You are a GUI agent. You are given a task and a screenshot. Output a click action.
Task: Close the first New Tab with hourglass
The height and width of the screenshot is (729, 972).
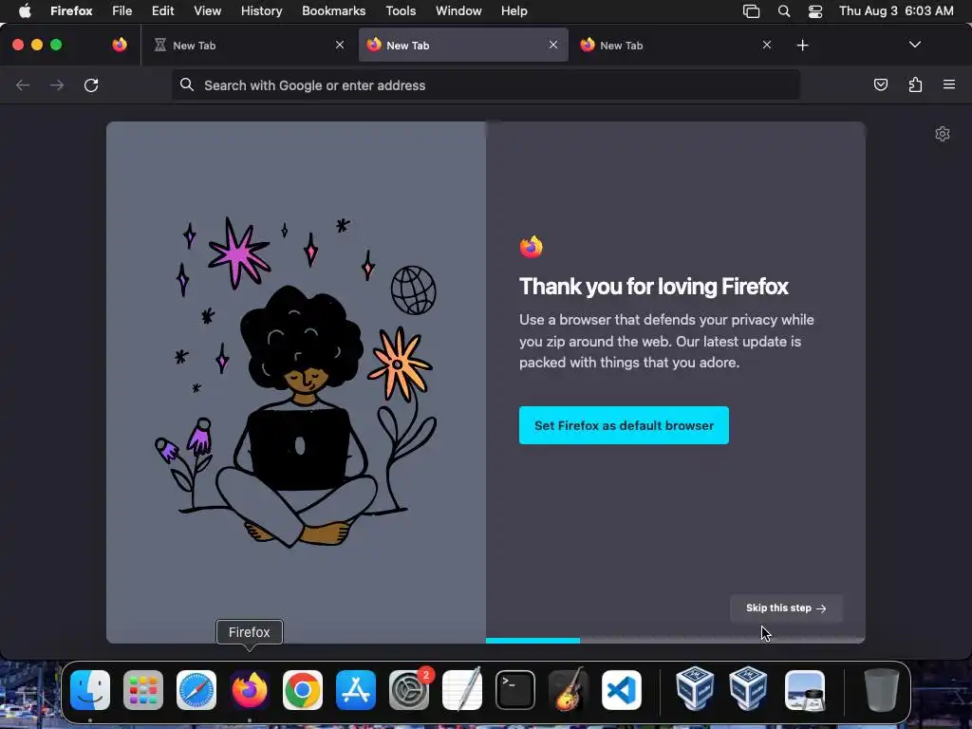pyautogui.click(x=340, y=45)
